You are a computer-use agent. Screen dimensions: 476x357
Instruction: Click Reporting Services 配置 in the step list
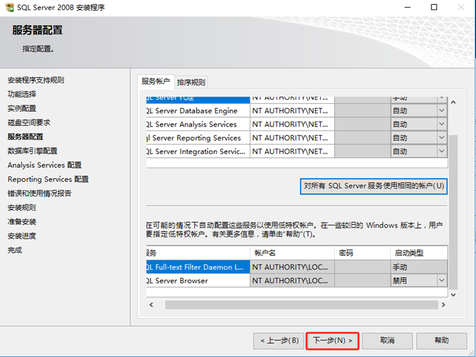tap(48, 179)
